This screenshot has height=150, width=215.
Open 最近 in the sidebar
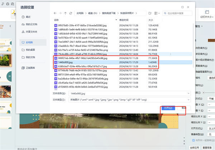coord(28,17)
